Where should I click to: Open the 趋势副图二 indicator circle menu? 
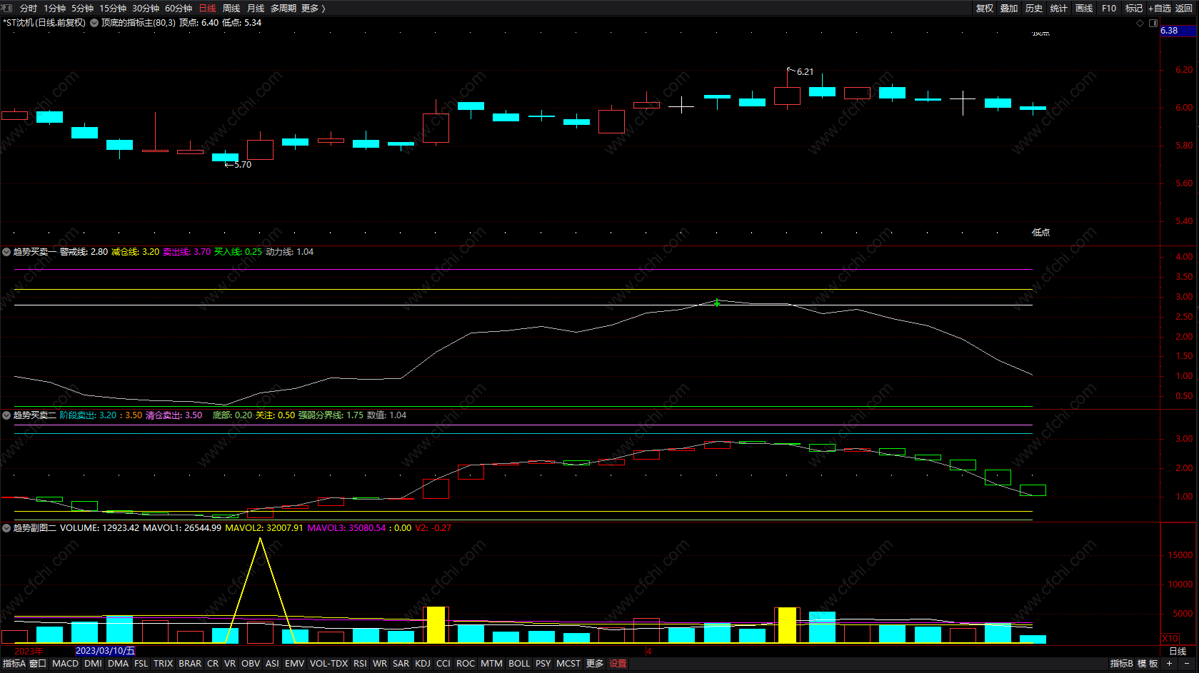[6, 528]
